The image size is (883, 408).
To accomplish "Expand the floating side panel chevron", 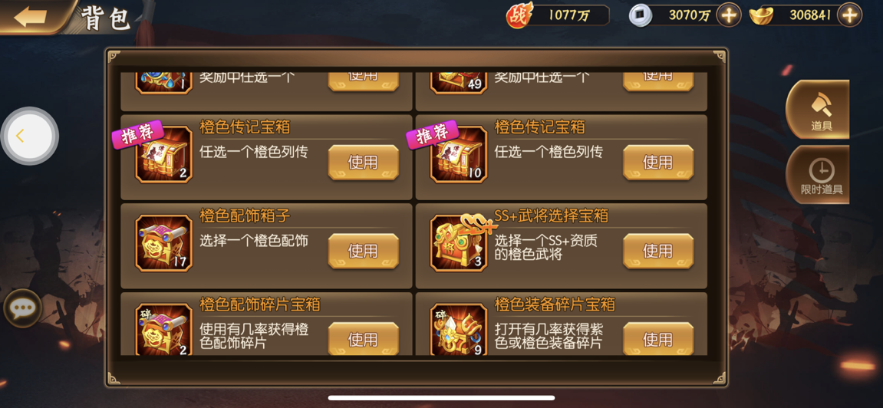I will pyautogui.click(x=29, y=137).
